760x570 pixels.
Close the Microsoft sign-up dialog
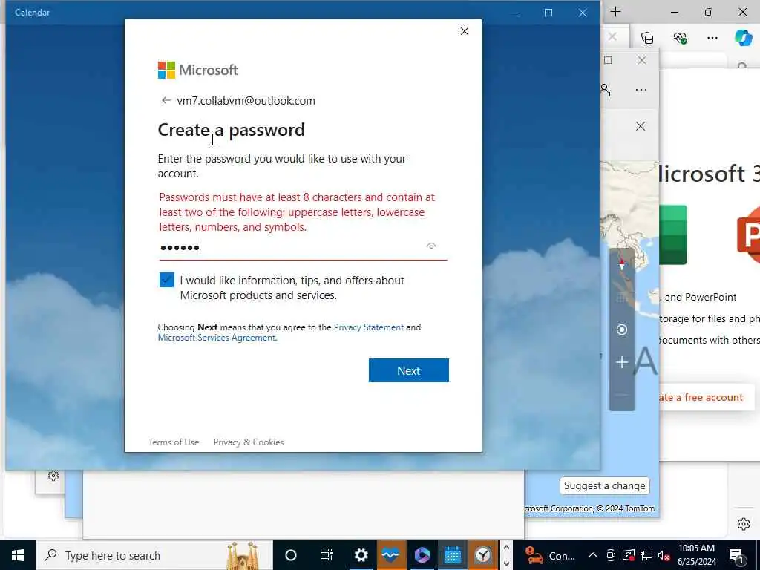click(x=465, y=31)
